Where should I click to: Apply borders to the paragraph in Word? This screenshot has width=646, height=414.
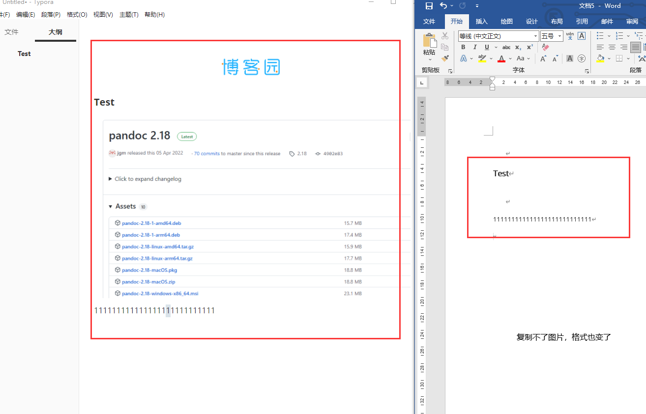tap(619, 58)
